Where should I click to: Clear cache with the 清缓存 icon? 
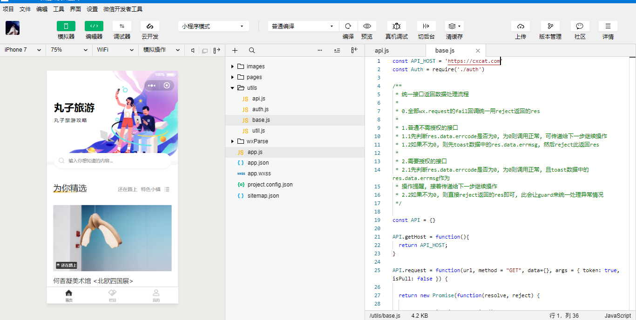pyautogui.click(x=453, y=26)
